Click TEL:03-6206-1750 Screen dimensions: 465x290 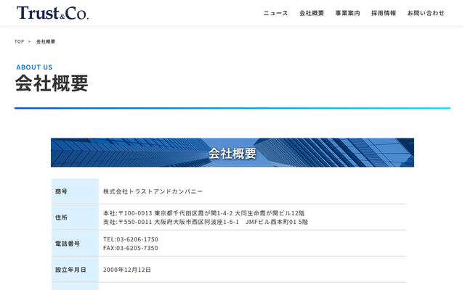(x=131, y=239)
